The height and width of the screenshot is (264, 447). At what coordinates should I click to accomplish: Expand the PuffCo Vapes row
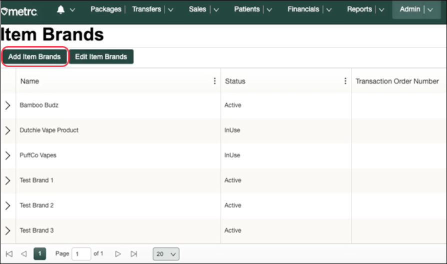coord(7,155)
